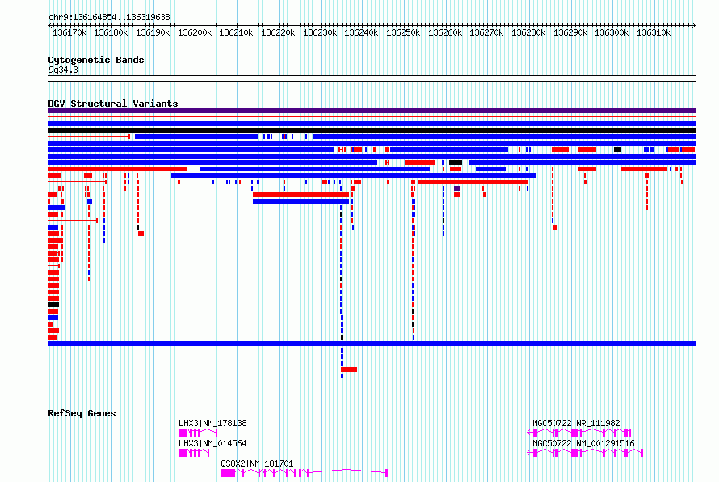
Task: Open the QSOX2|NM_181701 gene label
Action: 257,463
